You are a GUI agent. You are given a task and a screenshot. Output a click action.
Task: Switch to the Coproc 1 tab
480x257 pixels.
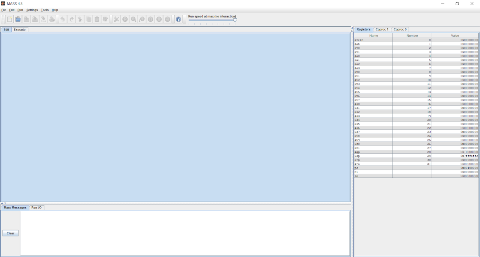(382, 29)
